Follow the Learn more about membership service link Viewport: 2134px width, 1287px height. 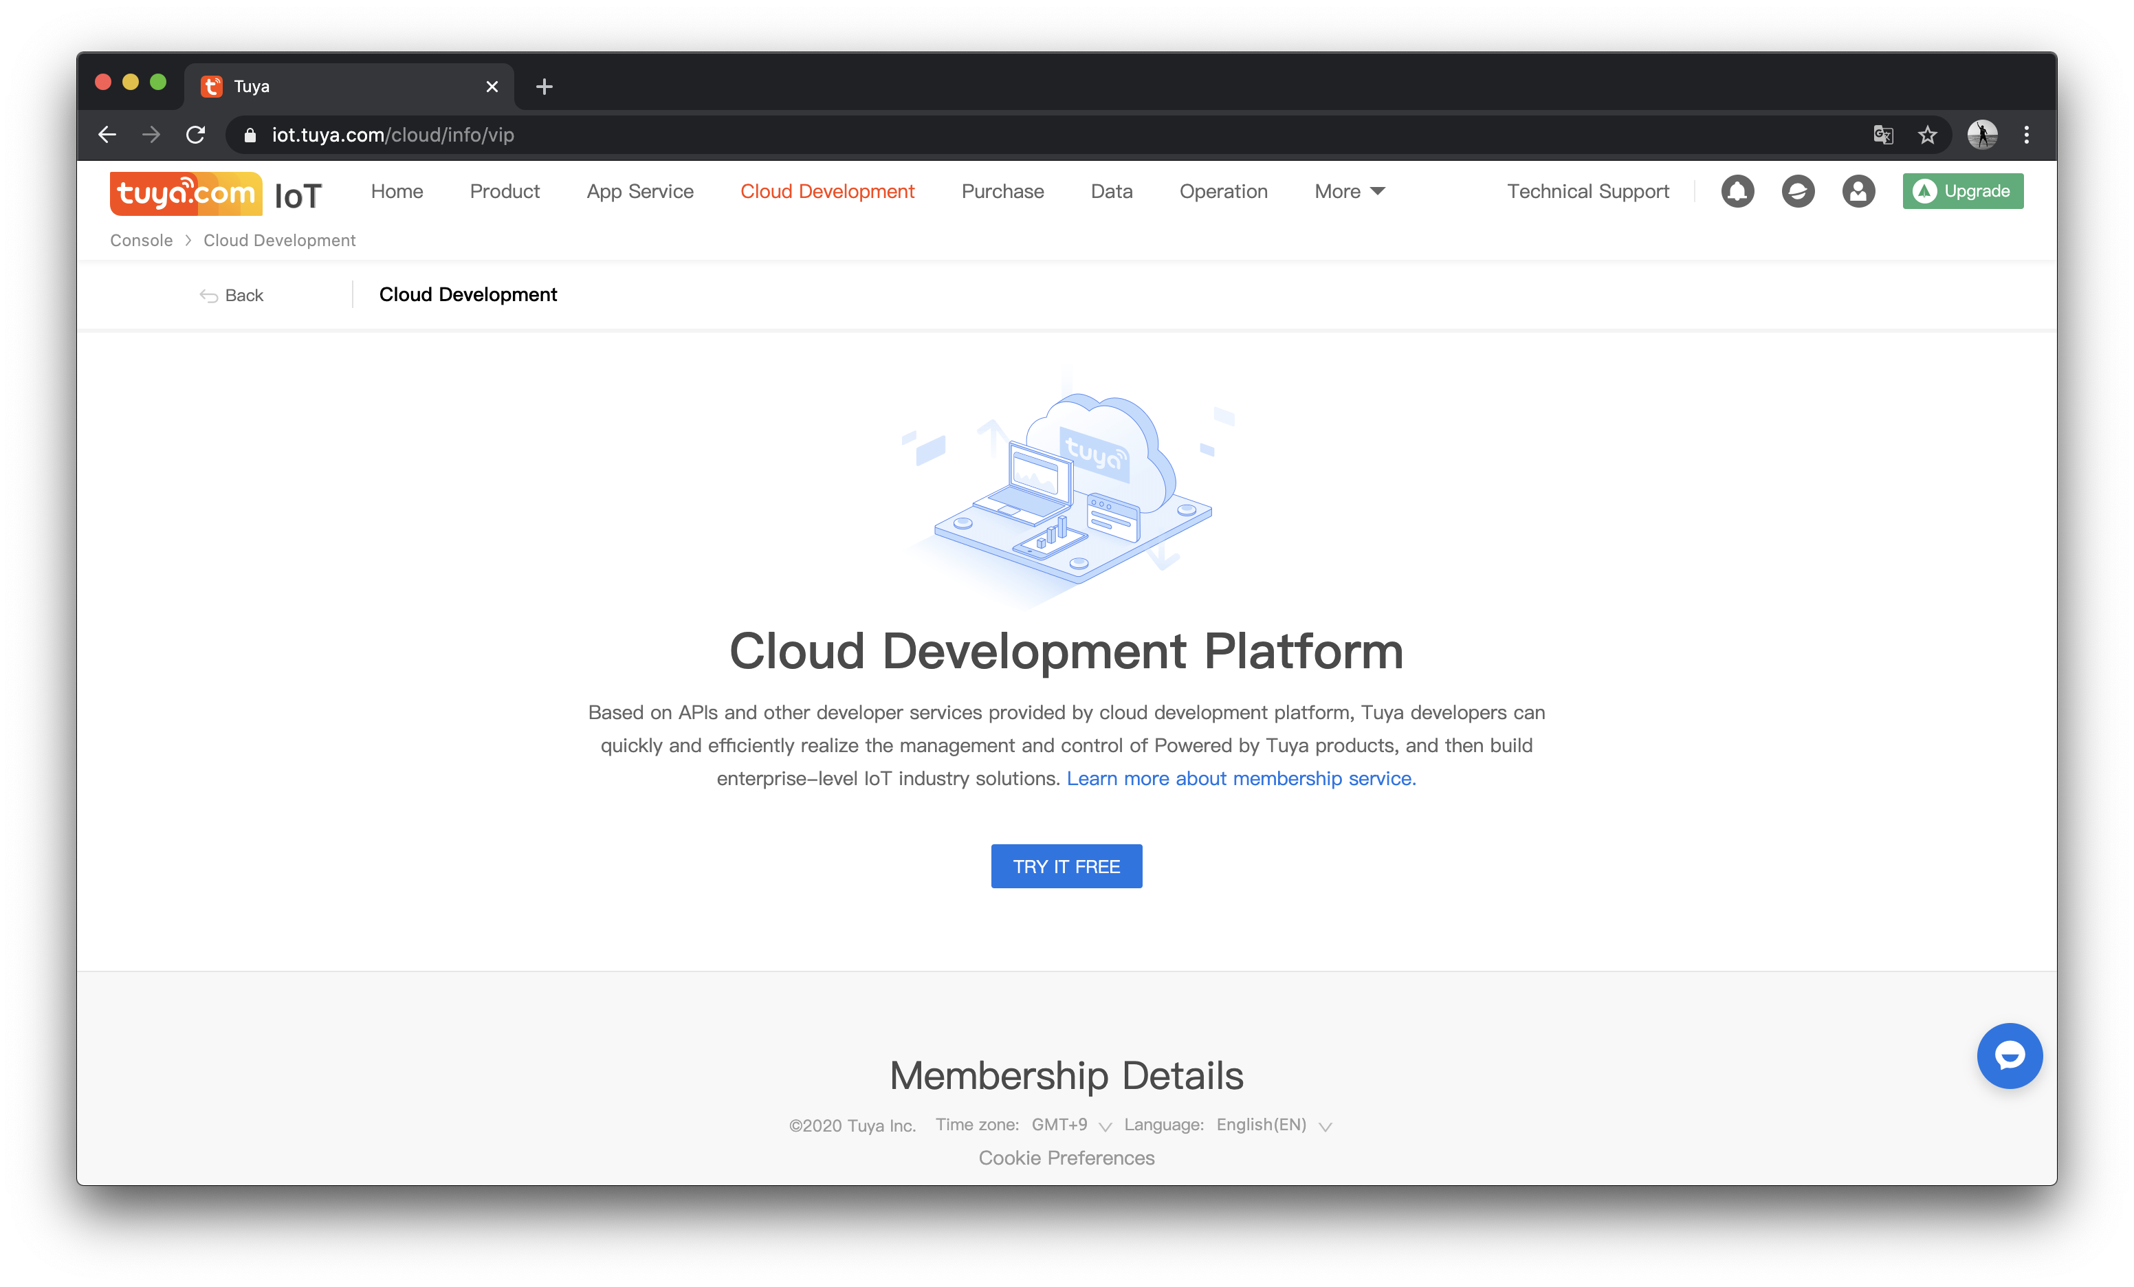coord(1240,779)
